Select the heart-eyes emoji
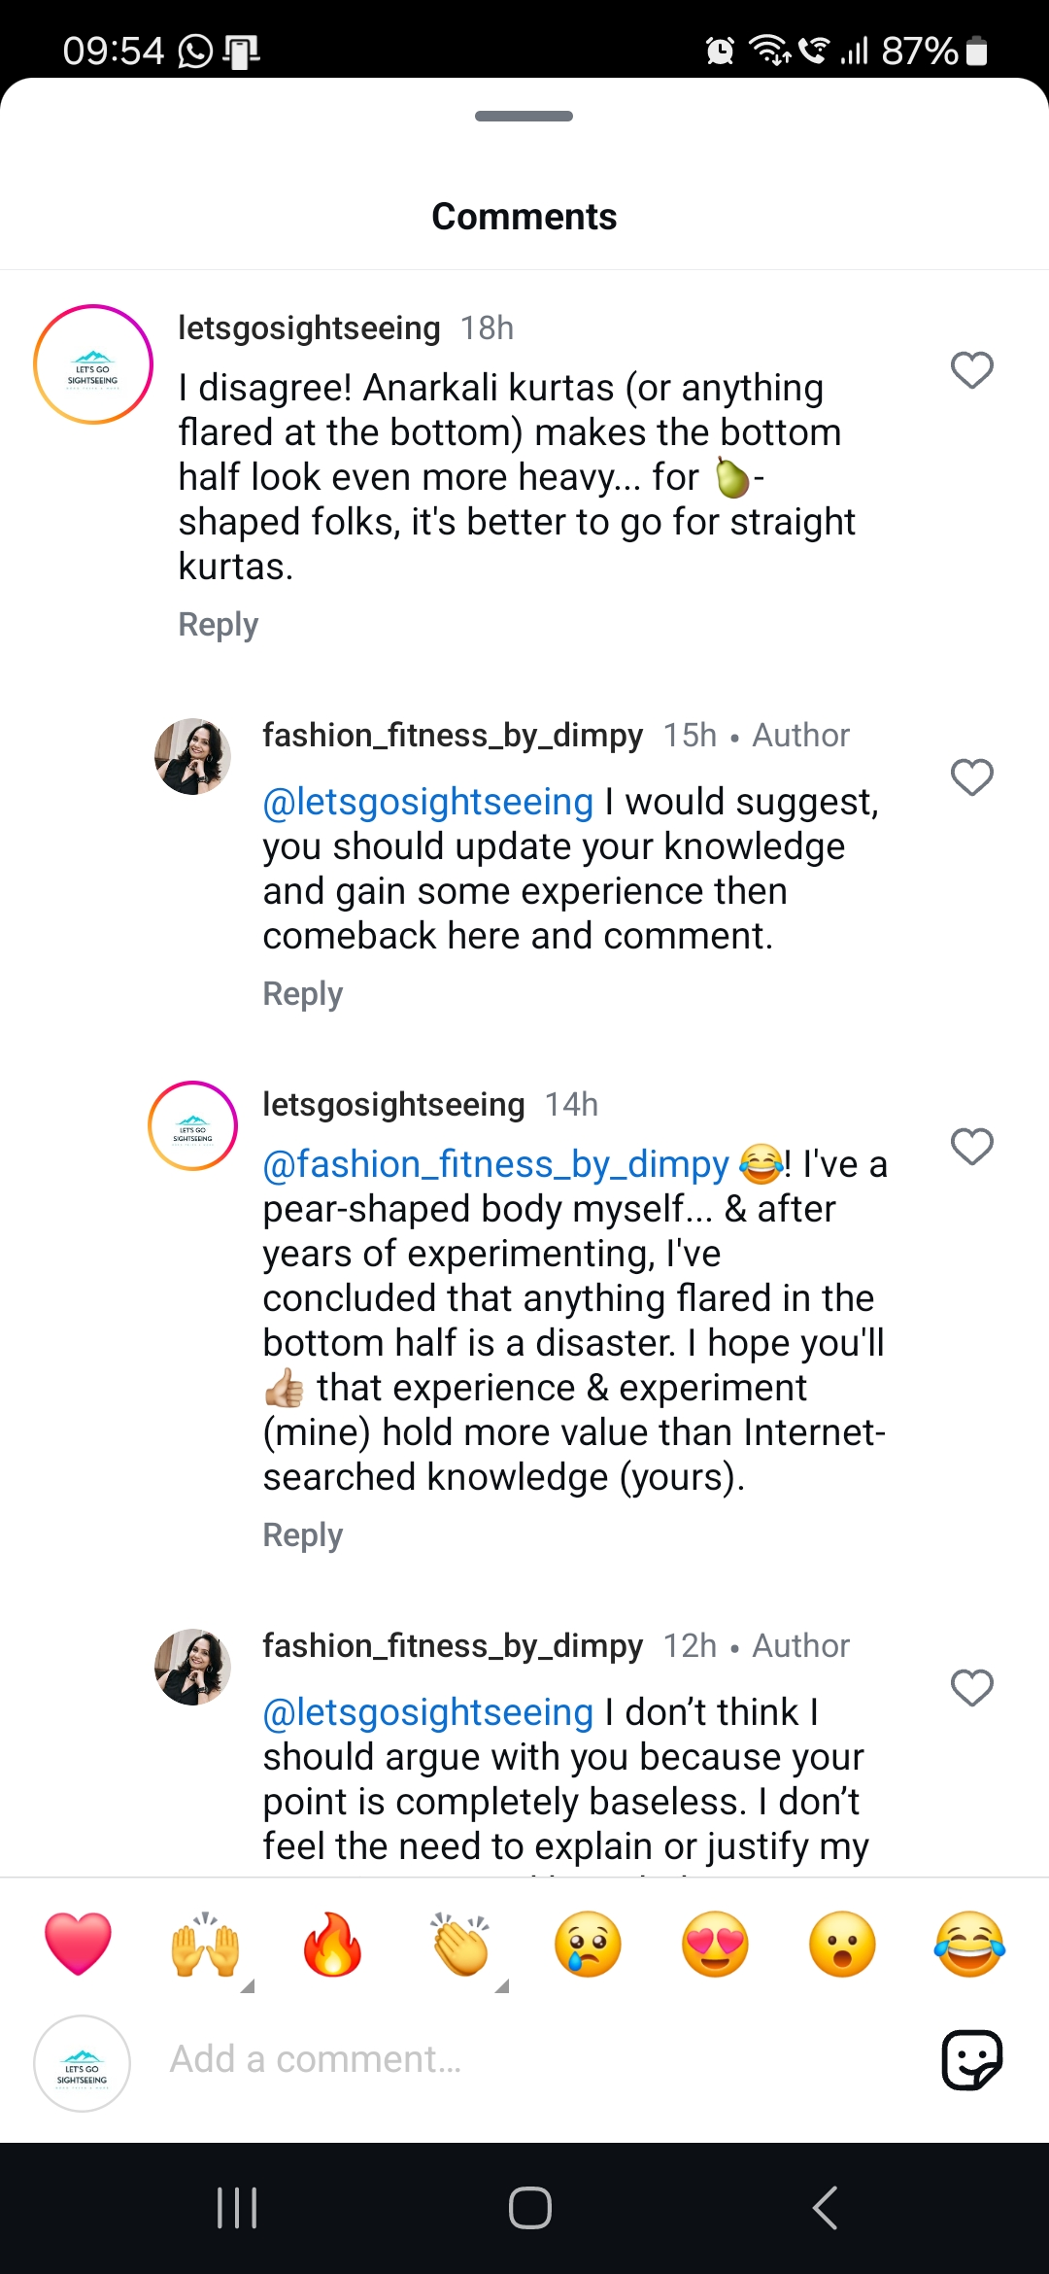The width and height of the screenshot is (1049, 2274). pyautogui.click(x=716, y=1945)
